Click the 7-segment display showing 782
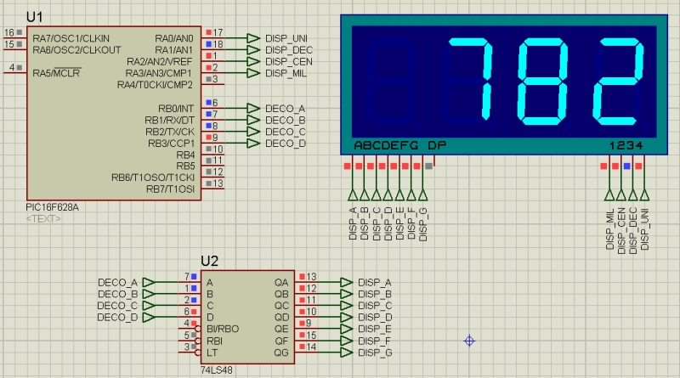This screenshot has height=378, width=680. click(504, 85)
